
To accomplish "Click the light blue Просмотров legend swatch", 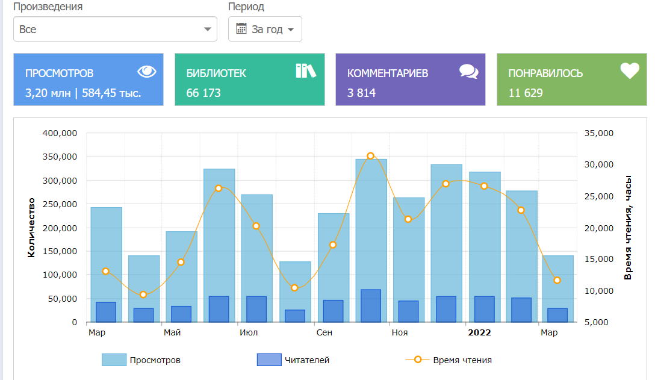I will coord(114,360).
